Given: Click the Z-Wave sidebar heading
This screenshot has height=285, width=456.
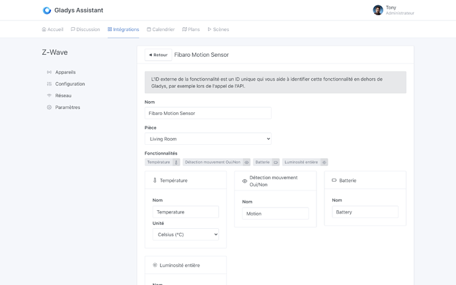Looking at the screenshot, I should (x=55, y=52).
